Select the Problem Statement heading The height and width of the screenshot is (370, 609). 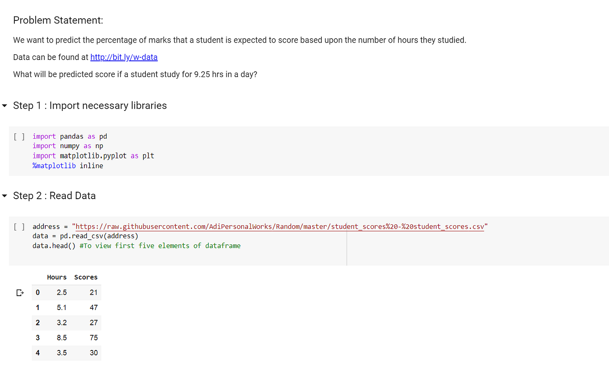[58, 20]
